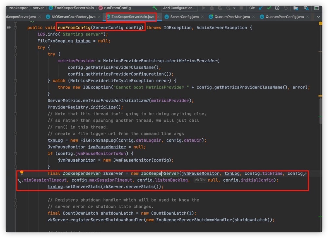328x238 pixels.
Task: Collapse the runFromConfig method fold marker
Action: pos(15,28)
